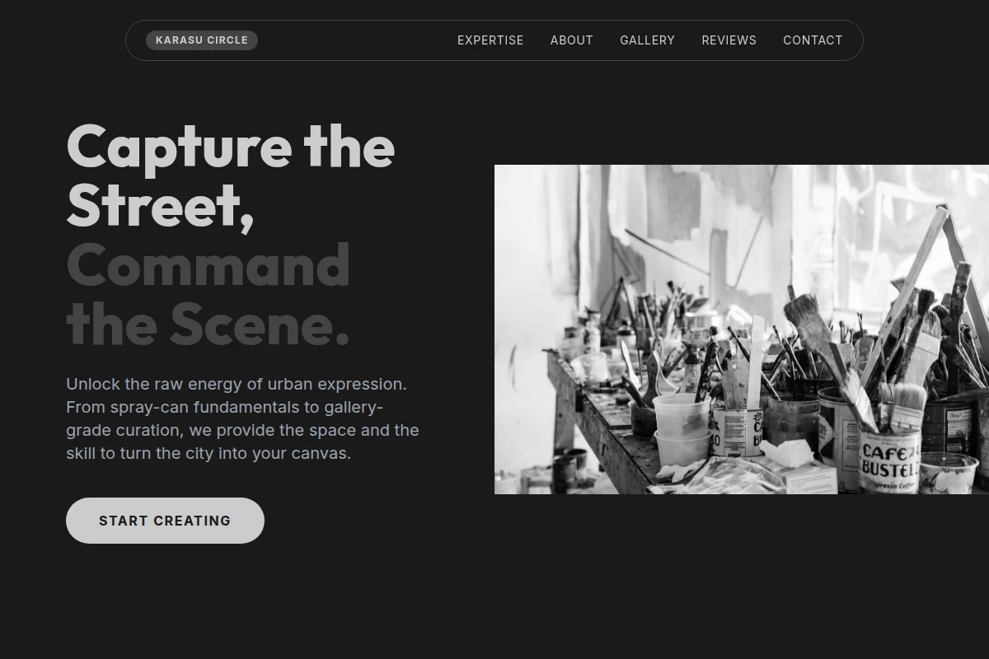This screenshot has width=989, height=659.
Task: Click the paragraph starting "Unlock the raw energy"
Action: click(x=242, y=418)
